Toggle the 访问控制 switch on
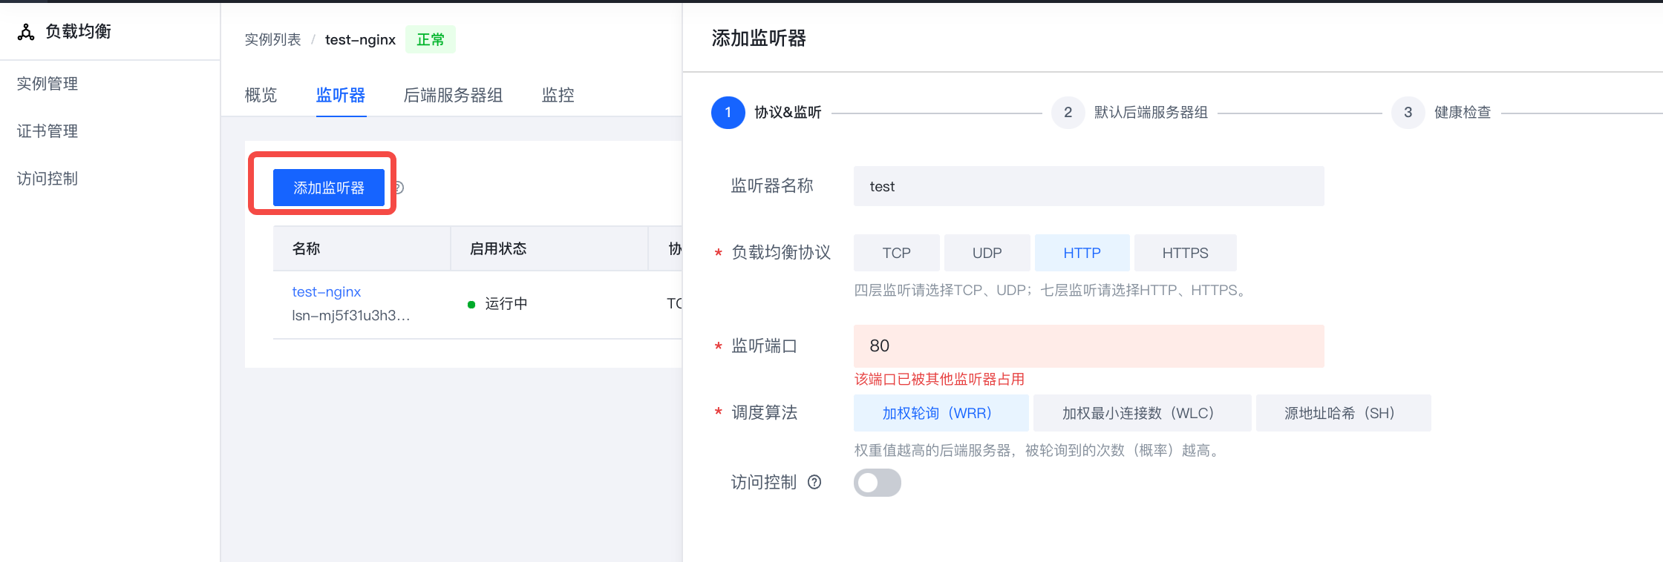Viewport: 1663px width, 562px height. (x=877, y=483)
